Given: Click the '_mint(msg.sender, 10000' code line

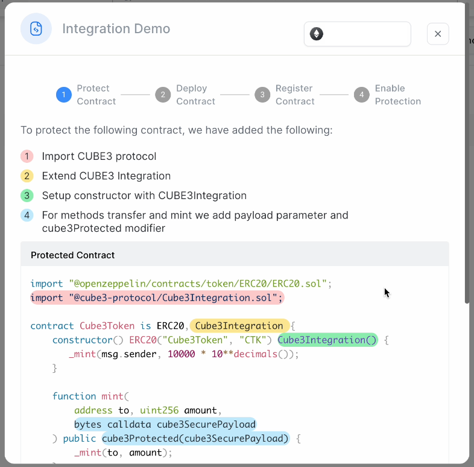Looking at the screenshot, I should point(183,354).
